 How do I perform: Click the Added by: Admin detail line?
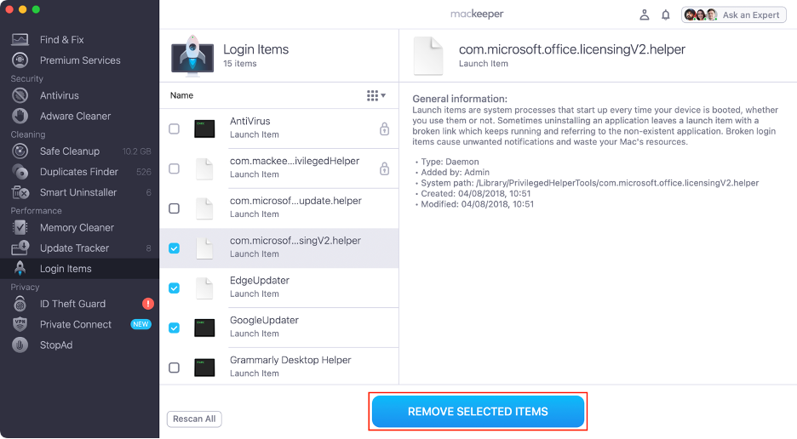pos(452,172)
